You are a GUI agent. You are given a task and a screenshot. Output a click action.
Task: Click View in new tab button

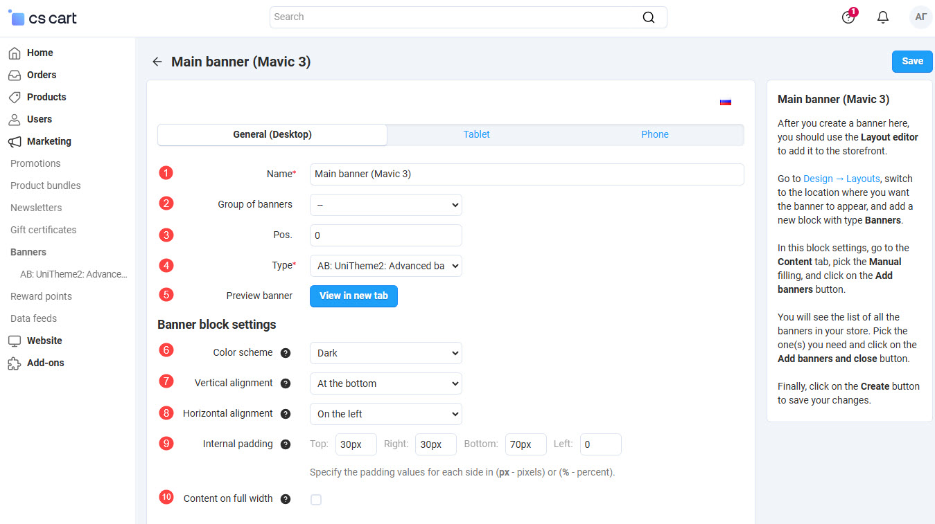pyautogui.click(x=353, y=296)
